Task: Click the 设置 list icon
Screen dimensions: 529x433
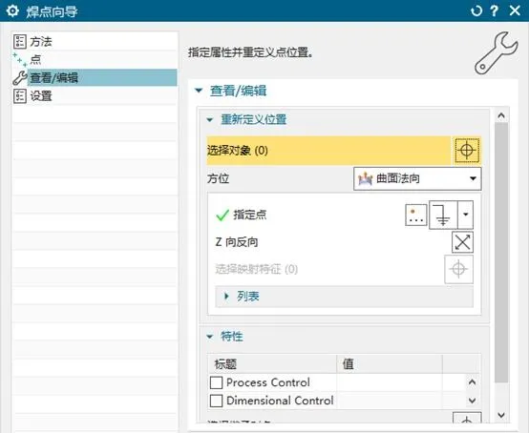Action: tap(19, 96)
